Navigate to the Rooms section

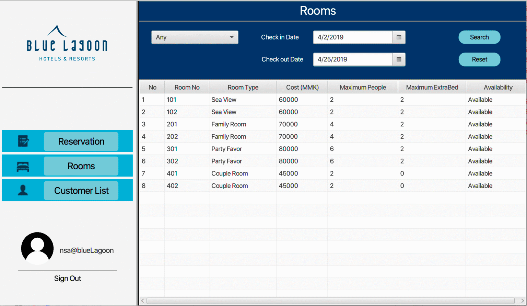click(81, 166)
